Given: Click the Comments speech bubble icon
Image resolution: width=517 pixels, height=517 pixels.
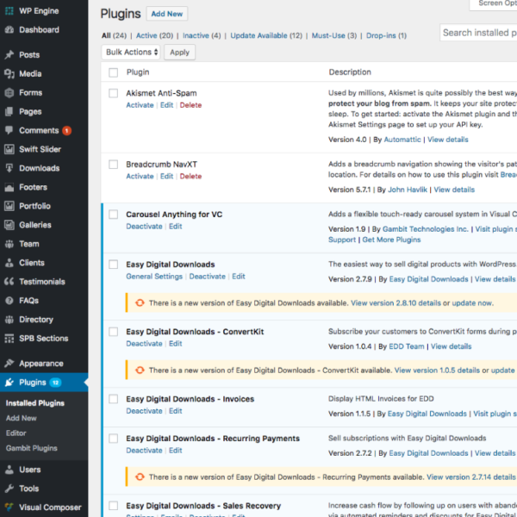Looking at the screenshot, I should click(x=9, y=130).
